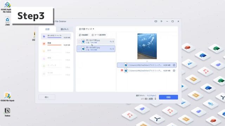Select the 思い出の写真.jpg duplicate group row
The height and width of the screenshot is (126, 225).
pyautogui.click(x=96, y=41)
